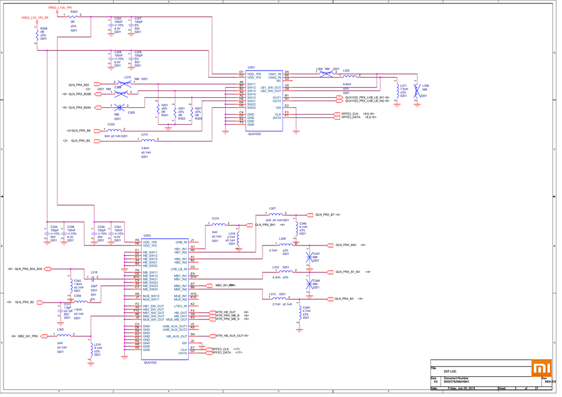The height and width of the screenshot is (397, 562).
Task: Select capacitor designator C334
Action: (54, 227)
